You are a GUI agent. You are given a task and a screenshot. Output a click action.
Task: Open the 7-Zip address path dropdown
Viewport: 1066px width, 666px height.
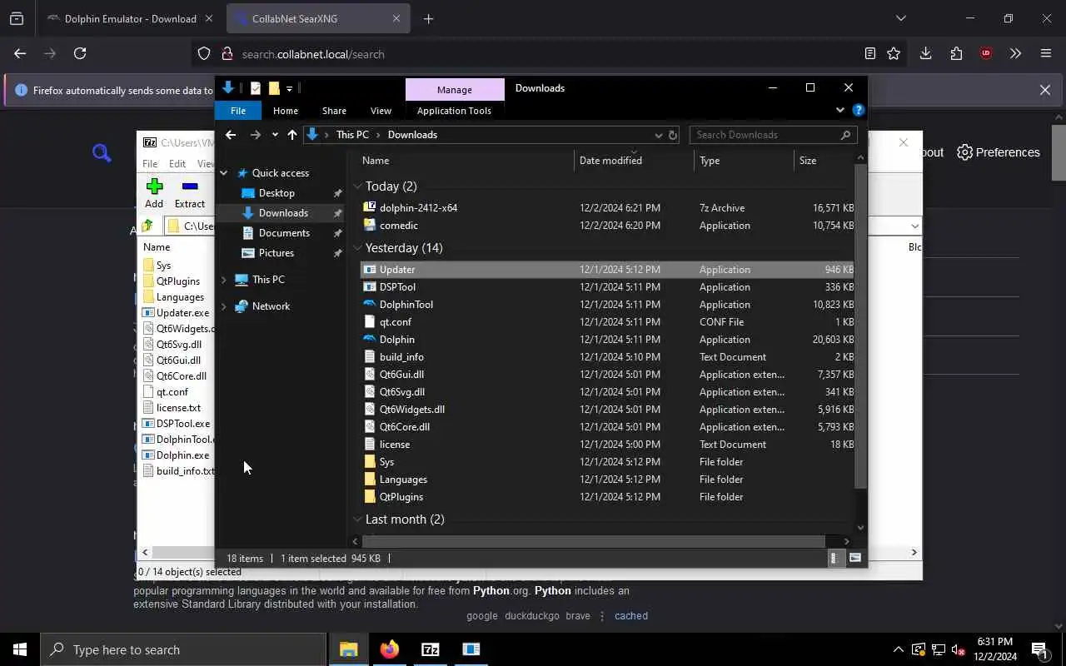pyautogui.click(x=914, y=226)
